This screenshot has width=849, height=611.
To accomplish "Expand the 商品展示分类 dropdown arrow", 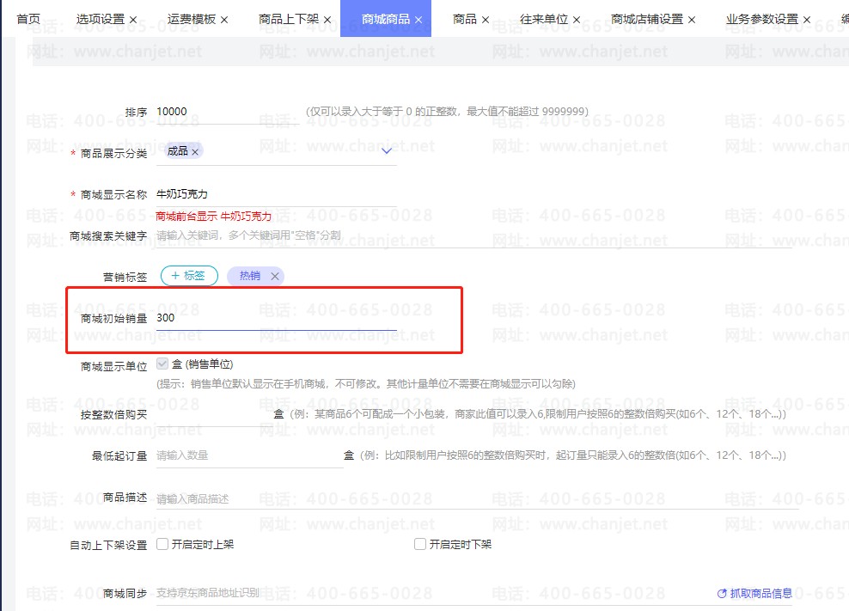I will [x=387, y=151].
